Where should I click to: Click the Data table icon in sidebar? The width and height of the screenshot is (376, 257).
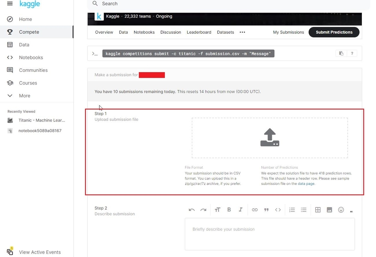[10, 45]
